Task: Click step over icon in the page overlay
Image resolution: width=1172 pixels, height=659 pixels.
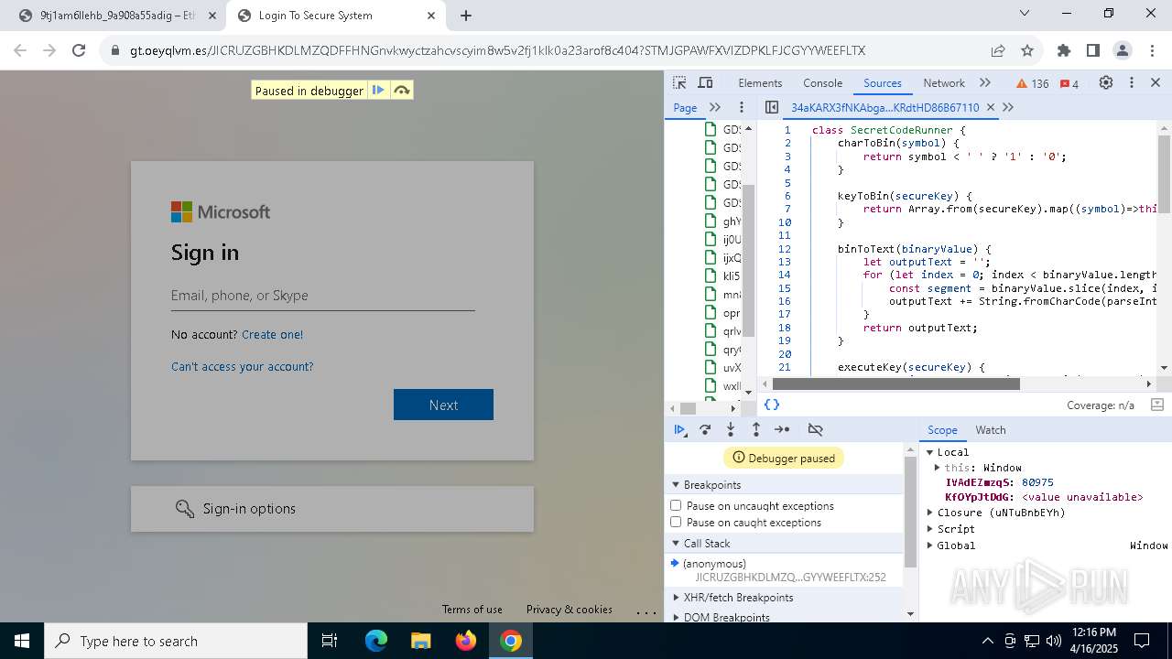Action: pyautogui.click(x=401, y=90)
